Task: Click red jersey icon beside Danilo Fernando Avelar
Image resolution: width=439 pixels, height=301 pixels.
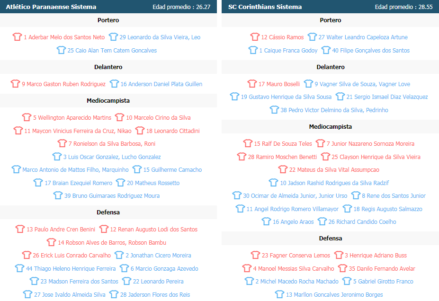Action: [342, 268]
